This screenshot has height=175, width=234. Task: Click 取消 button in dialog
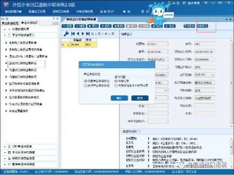(140, 98)
